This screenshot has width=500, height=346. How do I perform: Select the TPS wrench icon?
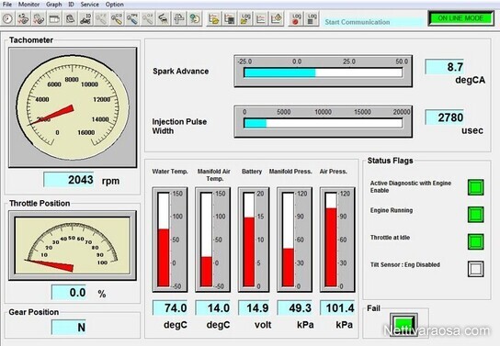point(132,18)
